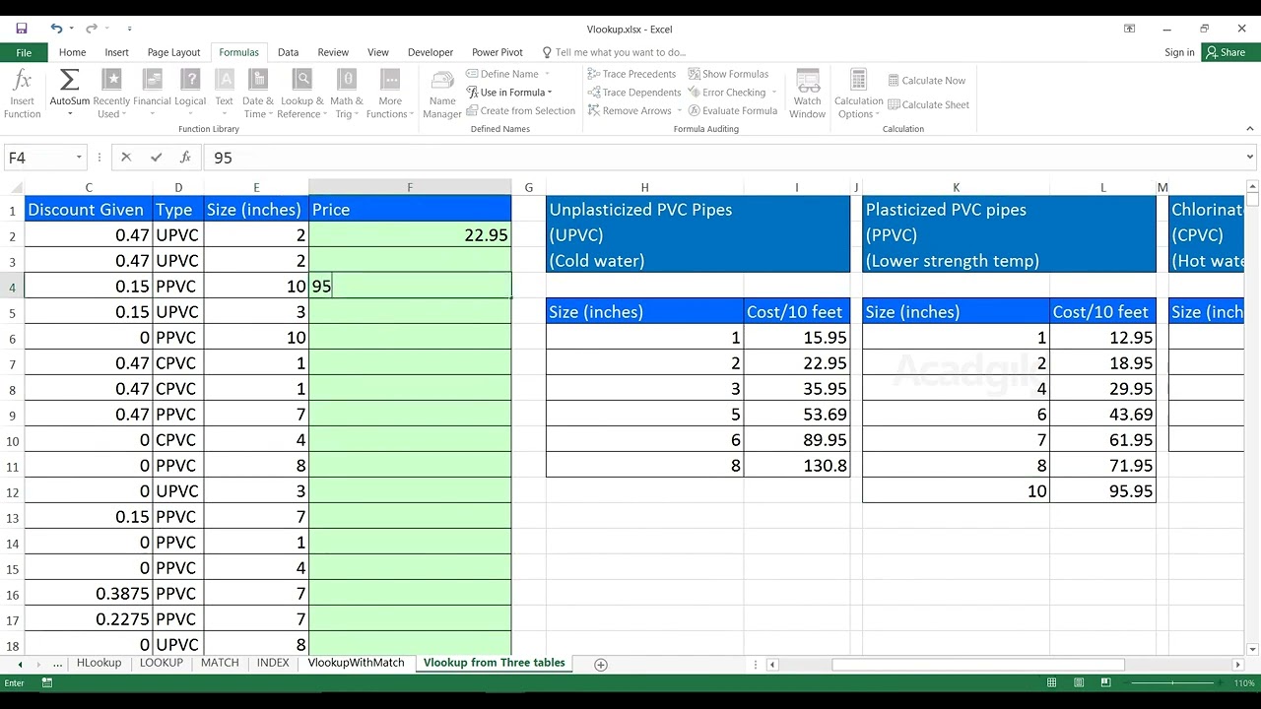Click Calculate Now
The height and width of the screenshot is (709, 1261).
pyautogui.click(x=927, y=81)
